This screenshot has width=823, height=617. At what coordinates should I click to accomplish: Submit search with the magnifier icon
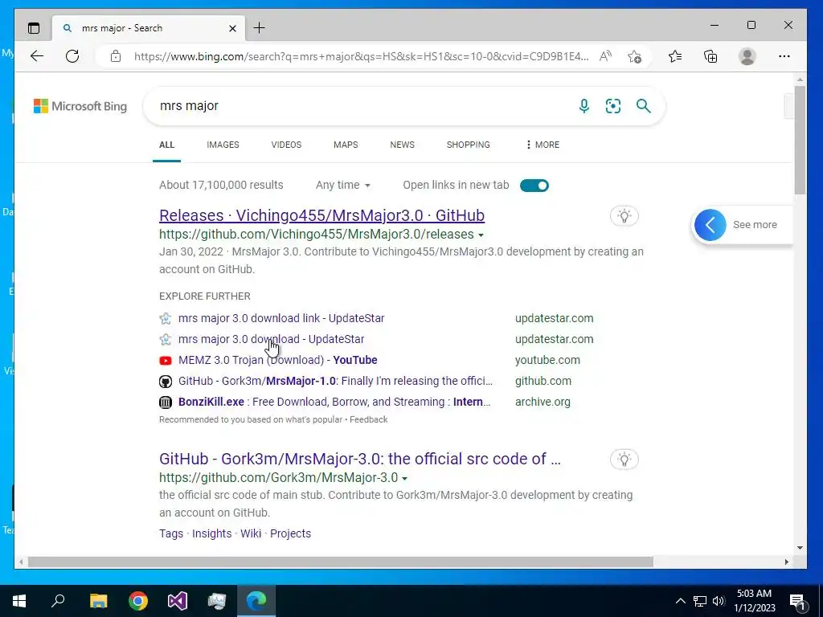tap(644, 106)
